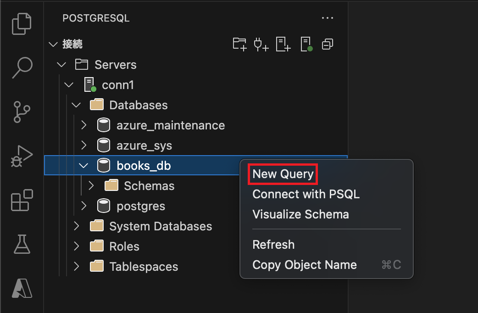Click the books_db database cylinder icon

(x=104, y=166)
